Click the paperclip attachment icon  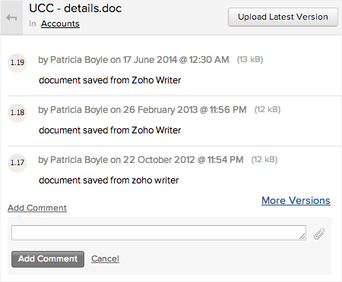pyautogui.click(x=319, y=233)
